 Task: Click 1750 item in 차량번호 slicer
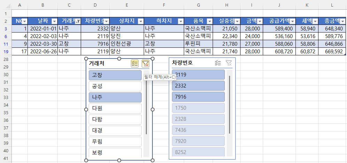click(198, 108)
